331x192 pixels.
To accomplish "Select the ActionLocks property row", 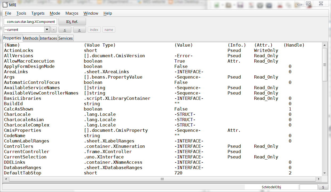I will coord(163,50).
